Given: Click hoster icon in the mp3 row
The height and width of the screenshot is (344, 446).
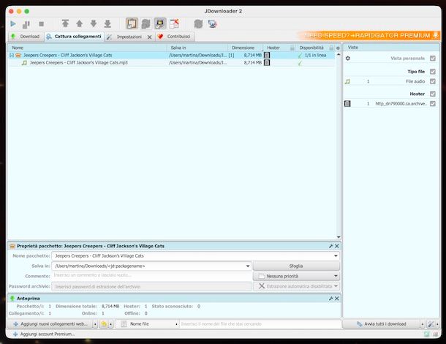Looking at the screenshot, I should pos(267,63).
